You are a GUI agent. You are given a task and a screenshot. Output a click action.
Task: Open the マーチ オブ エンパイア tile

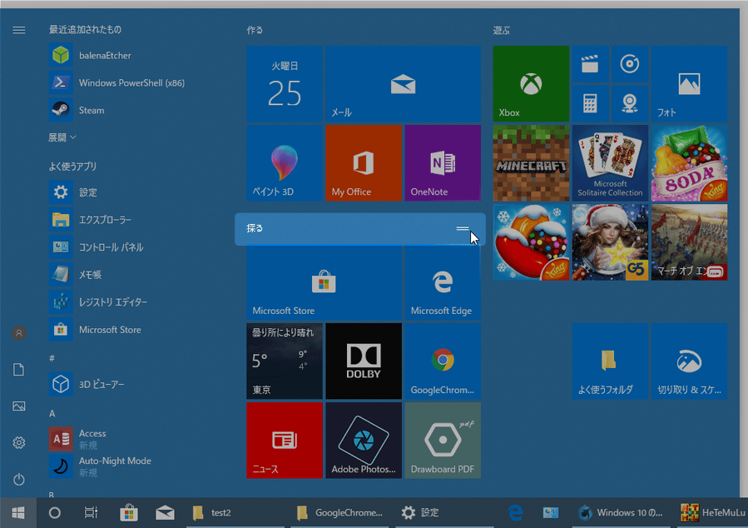click(x=689, y=242)
